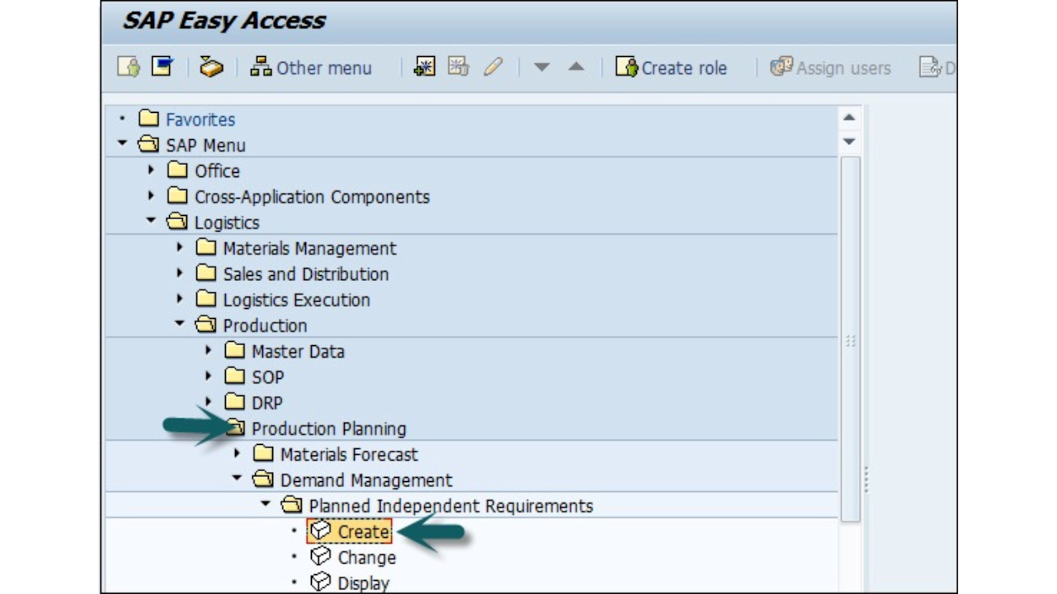The width and height of the screenshot is (1057, 594).
Task: Expand the Sales and Distribution folder
Action: [x=180, y=273]
